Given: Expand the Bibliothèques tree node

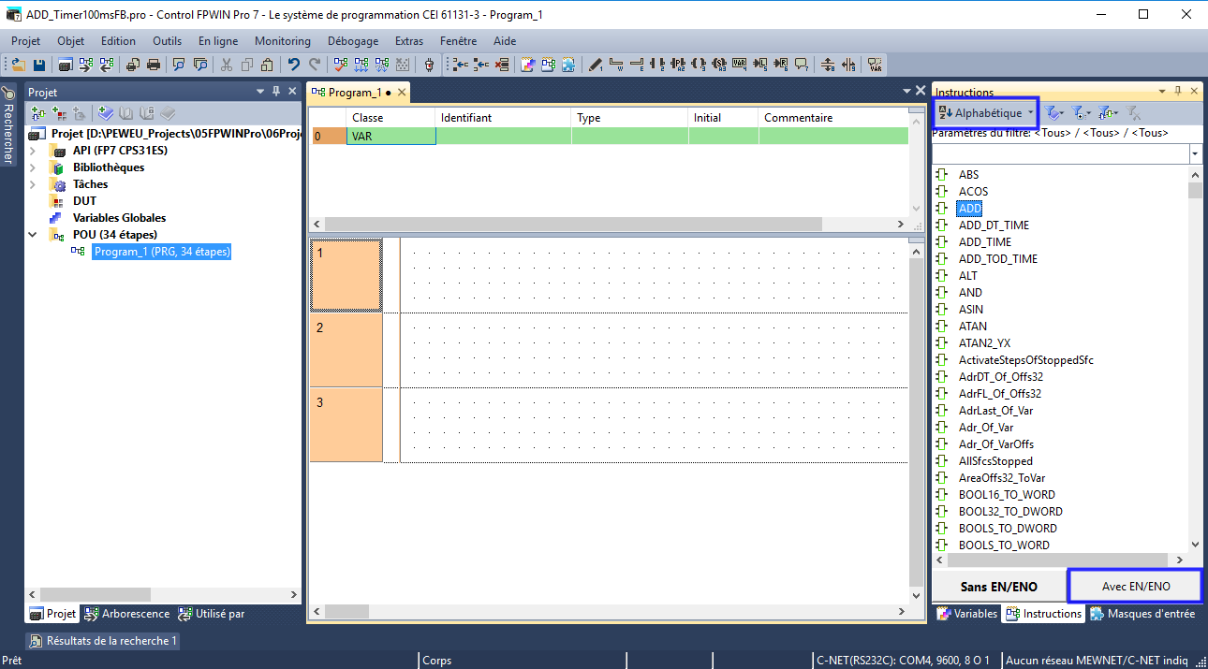Looking at the screenshot, I should [x=33, y=167].
